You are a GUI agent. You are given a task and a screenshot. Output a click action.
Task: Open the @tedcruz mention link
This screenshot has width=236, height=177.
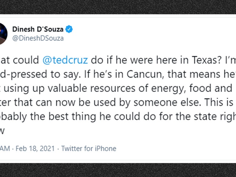(x=65, y=60)
